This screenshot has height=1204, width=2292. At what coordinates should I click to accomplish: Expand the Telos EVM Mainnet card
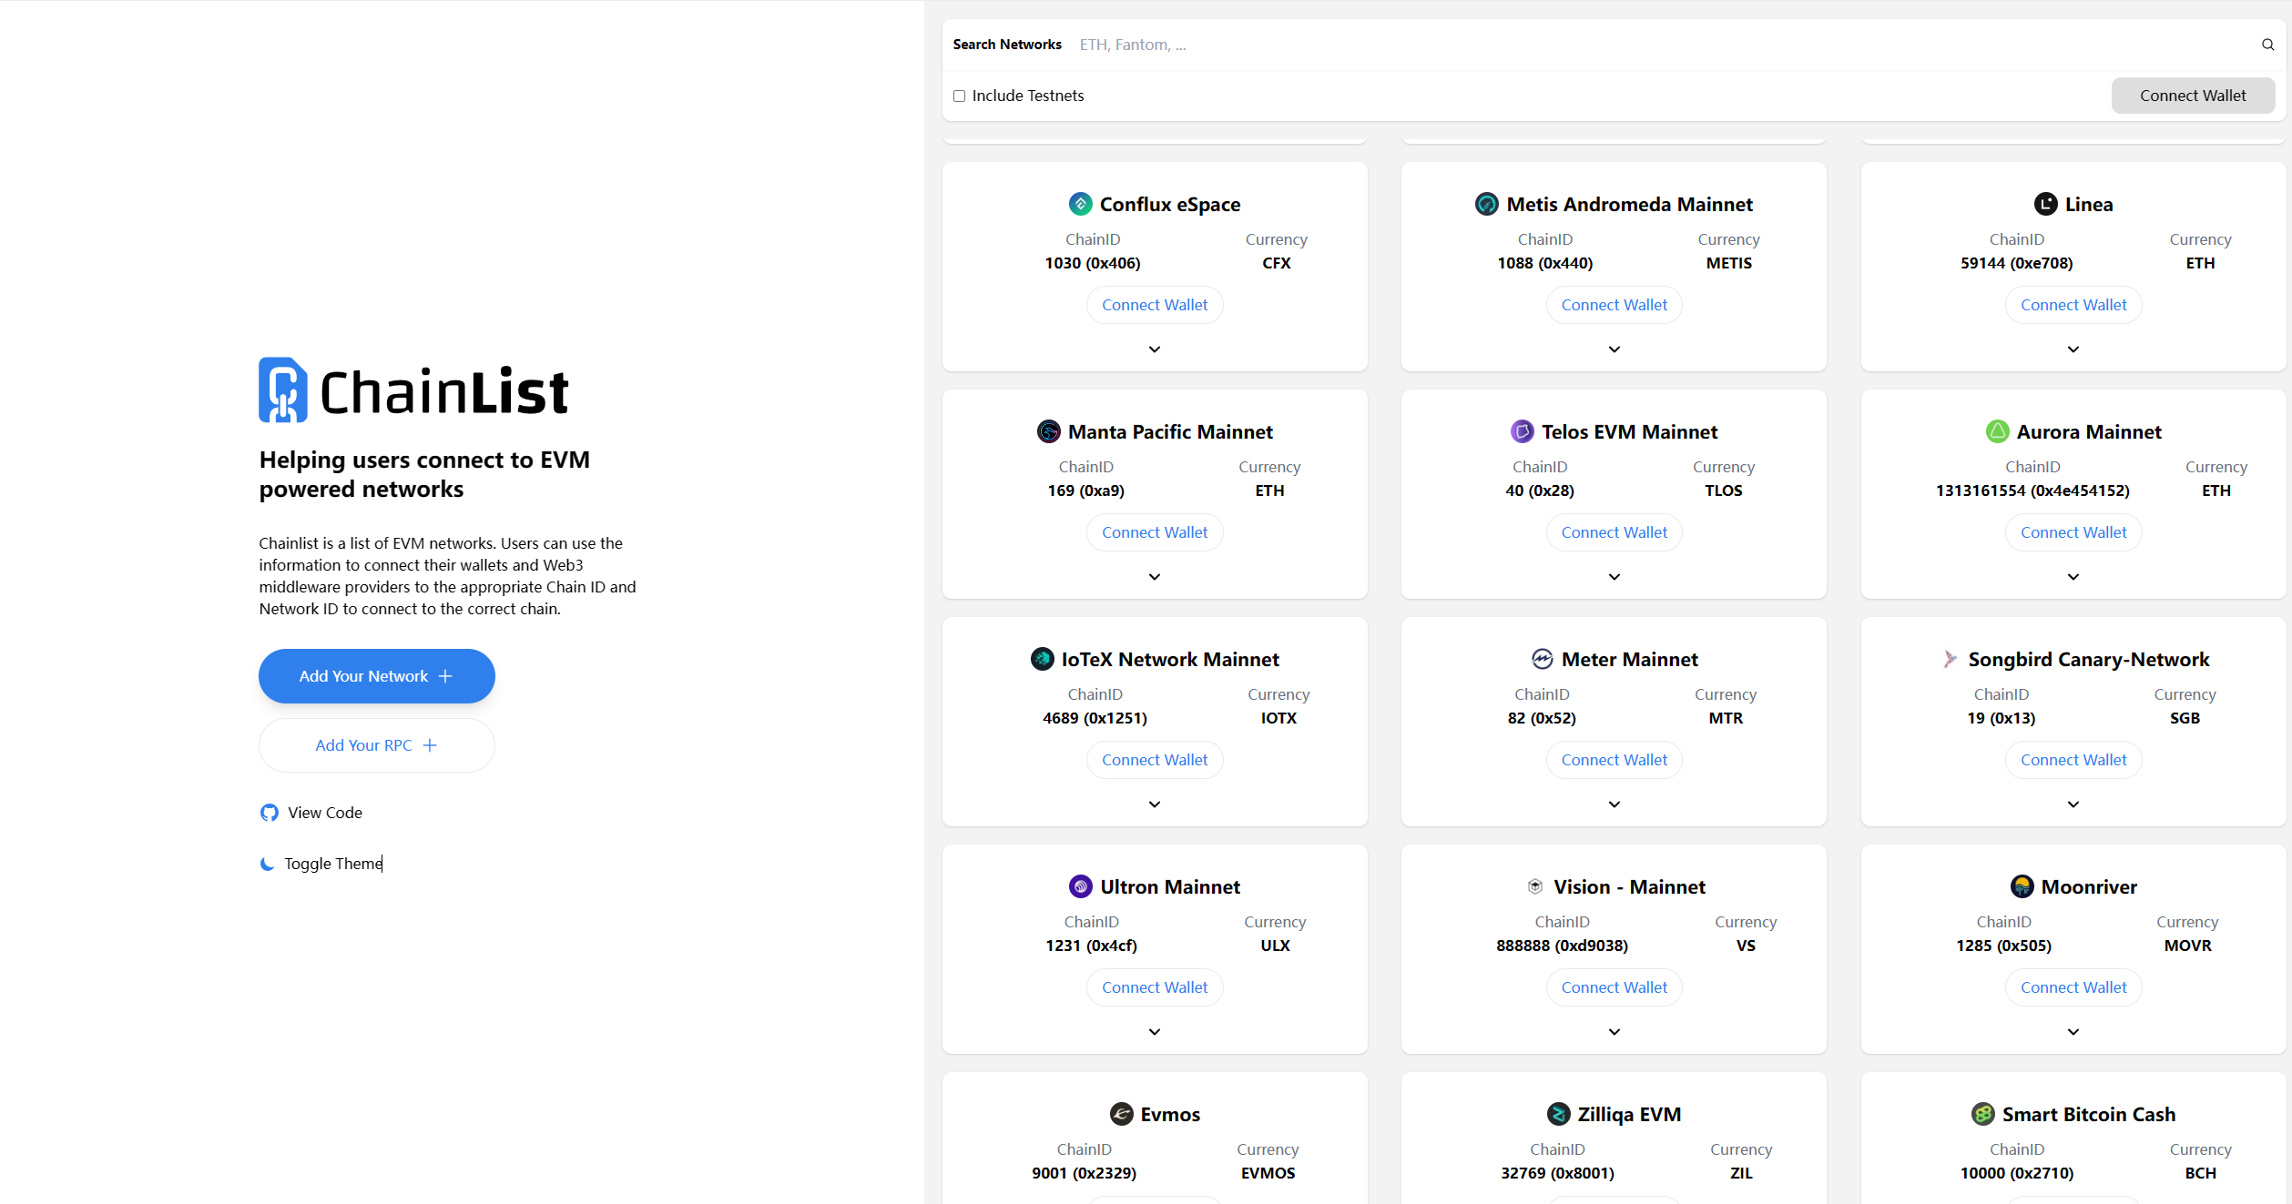point(1614,577)
